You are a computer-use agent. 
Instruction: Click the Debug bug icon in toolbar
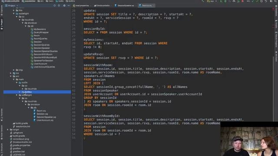click(225, 1)
